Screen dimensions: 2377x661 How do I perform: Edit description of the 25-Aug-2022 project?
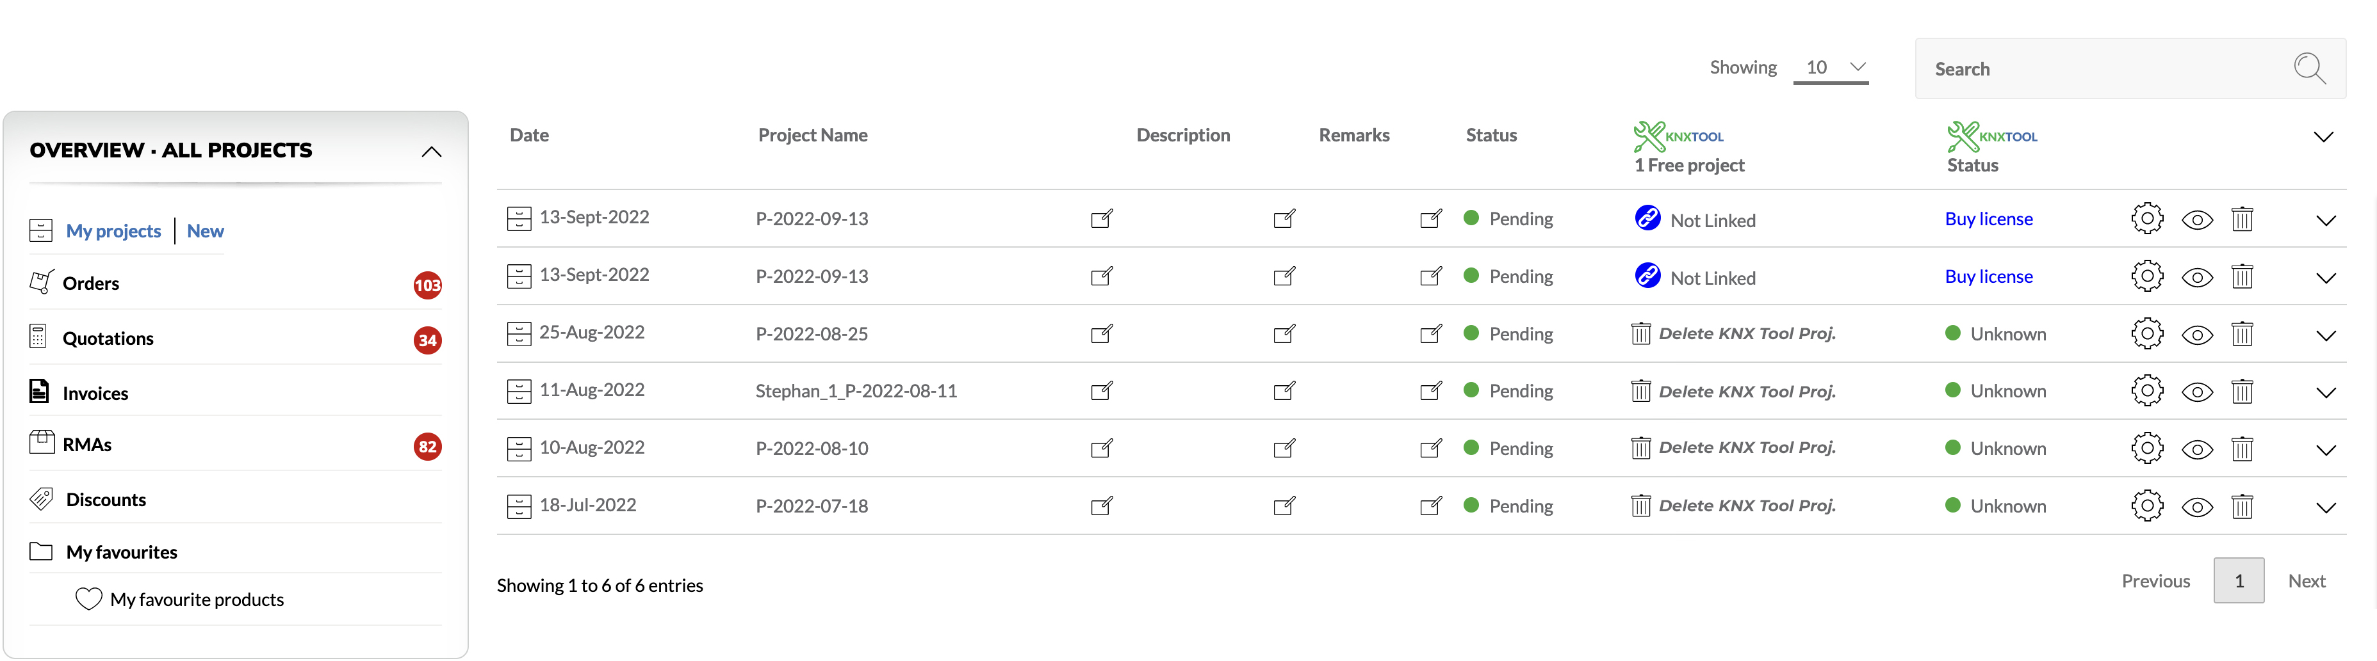click(x=1284, y=334)
